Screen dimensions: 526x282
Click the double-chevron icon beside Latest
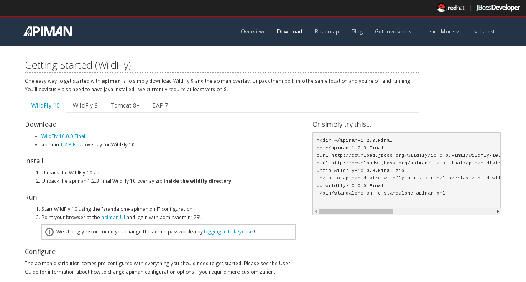coord(476,31)
